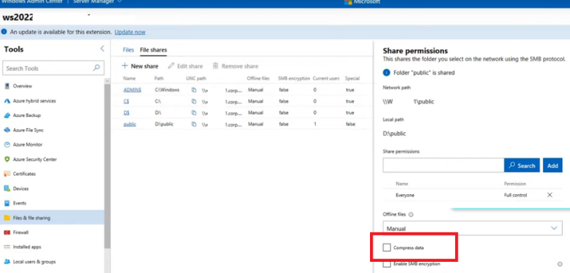The image size is (570, 273).
Task: Switch to the Files tab
Action: click(x=128, y=50)
